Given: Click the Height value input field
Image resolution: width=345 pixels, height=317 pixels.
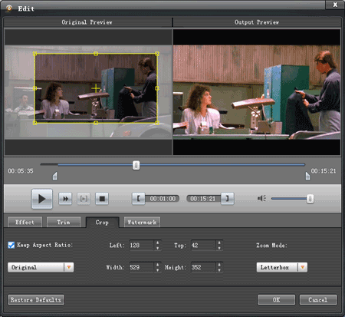Looking at the screenshot, I should 203,267.
